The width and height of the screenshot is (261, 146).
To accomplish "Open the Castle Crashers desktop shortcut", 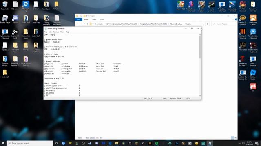I will tap(212, 6).
